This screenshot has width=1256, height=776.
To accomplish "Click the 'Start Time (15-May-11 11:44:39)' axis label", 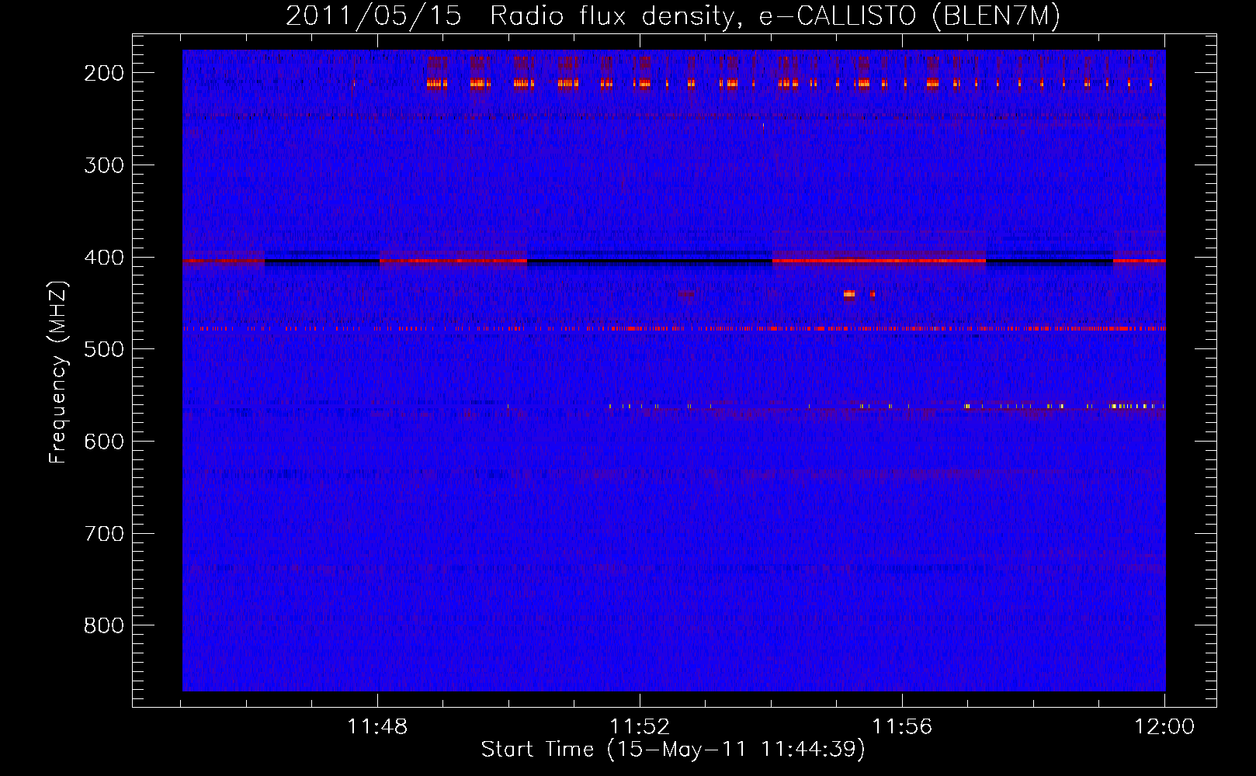I will [673, 750].
